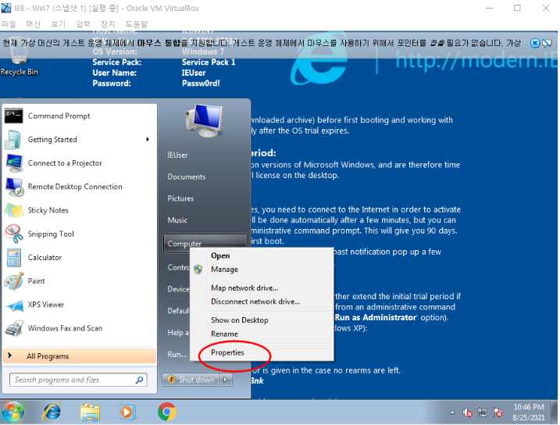
Task: Open Run... from Start menu
Action: coord(177,354)
